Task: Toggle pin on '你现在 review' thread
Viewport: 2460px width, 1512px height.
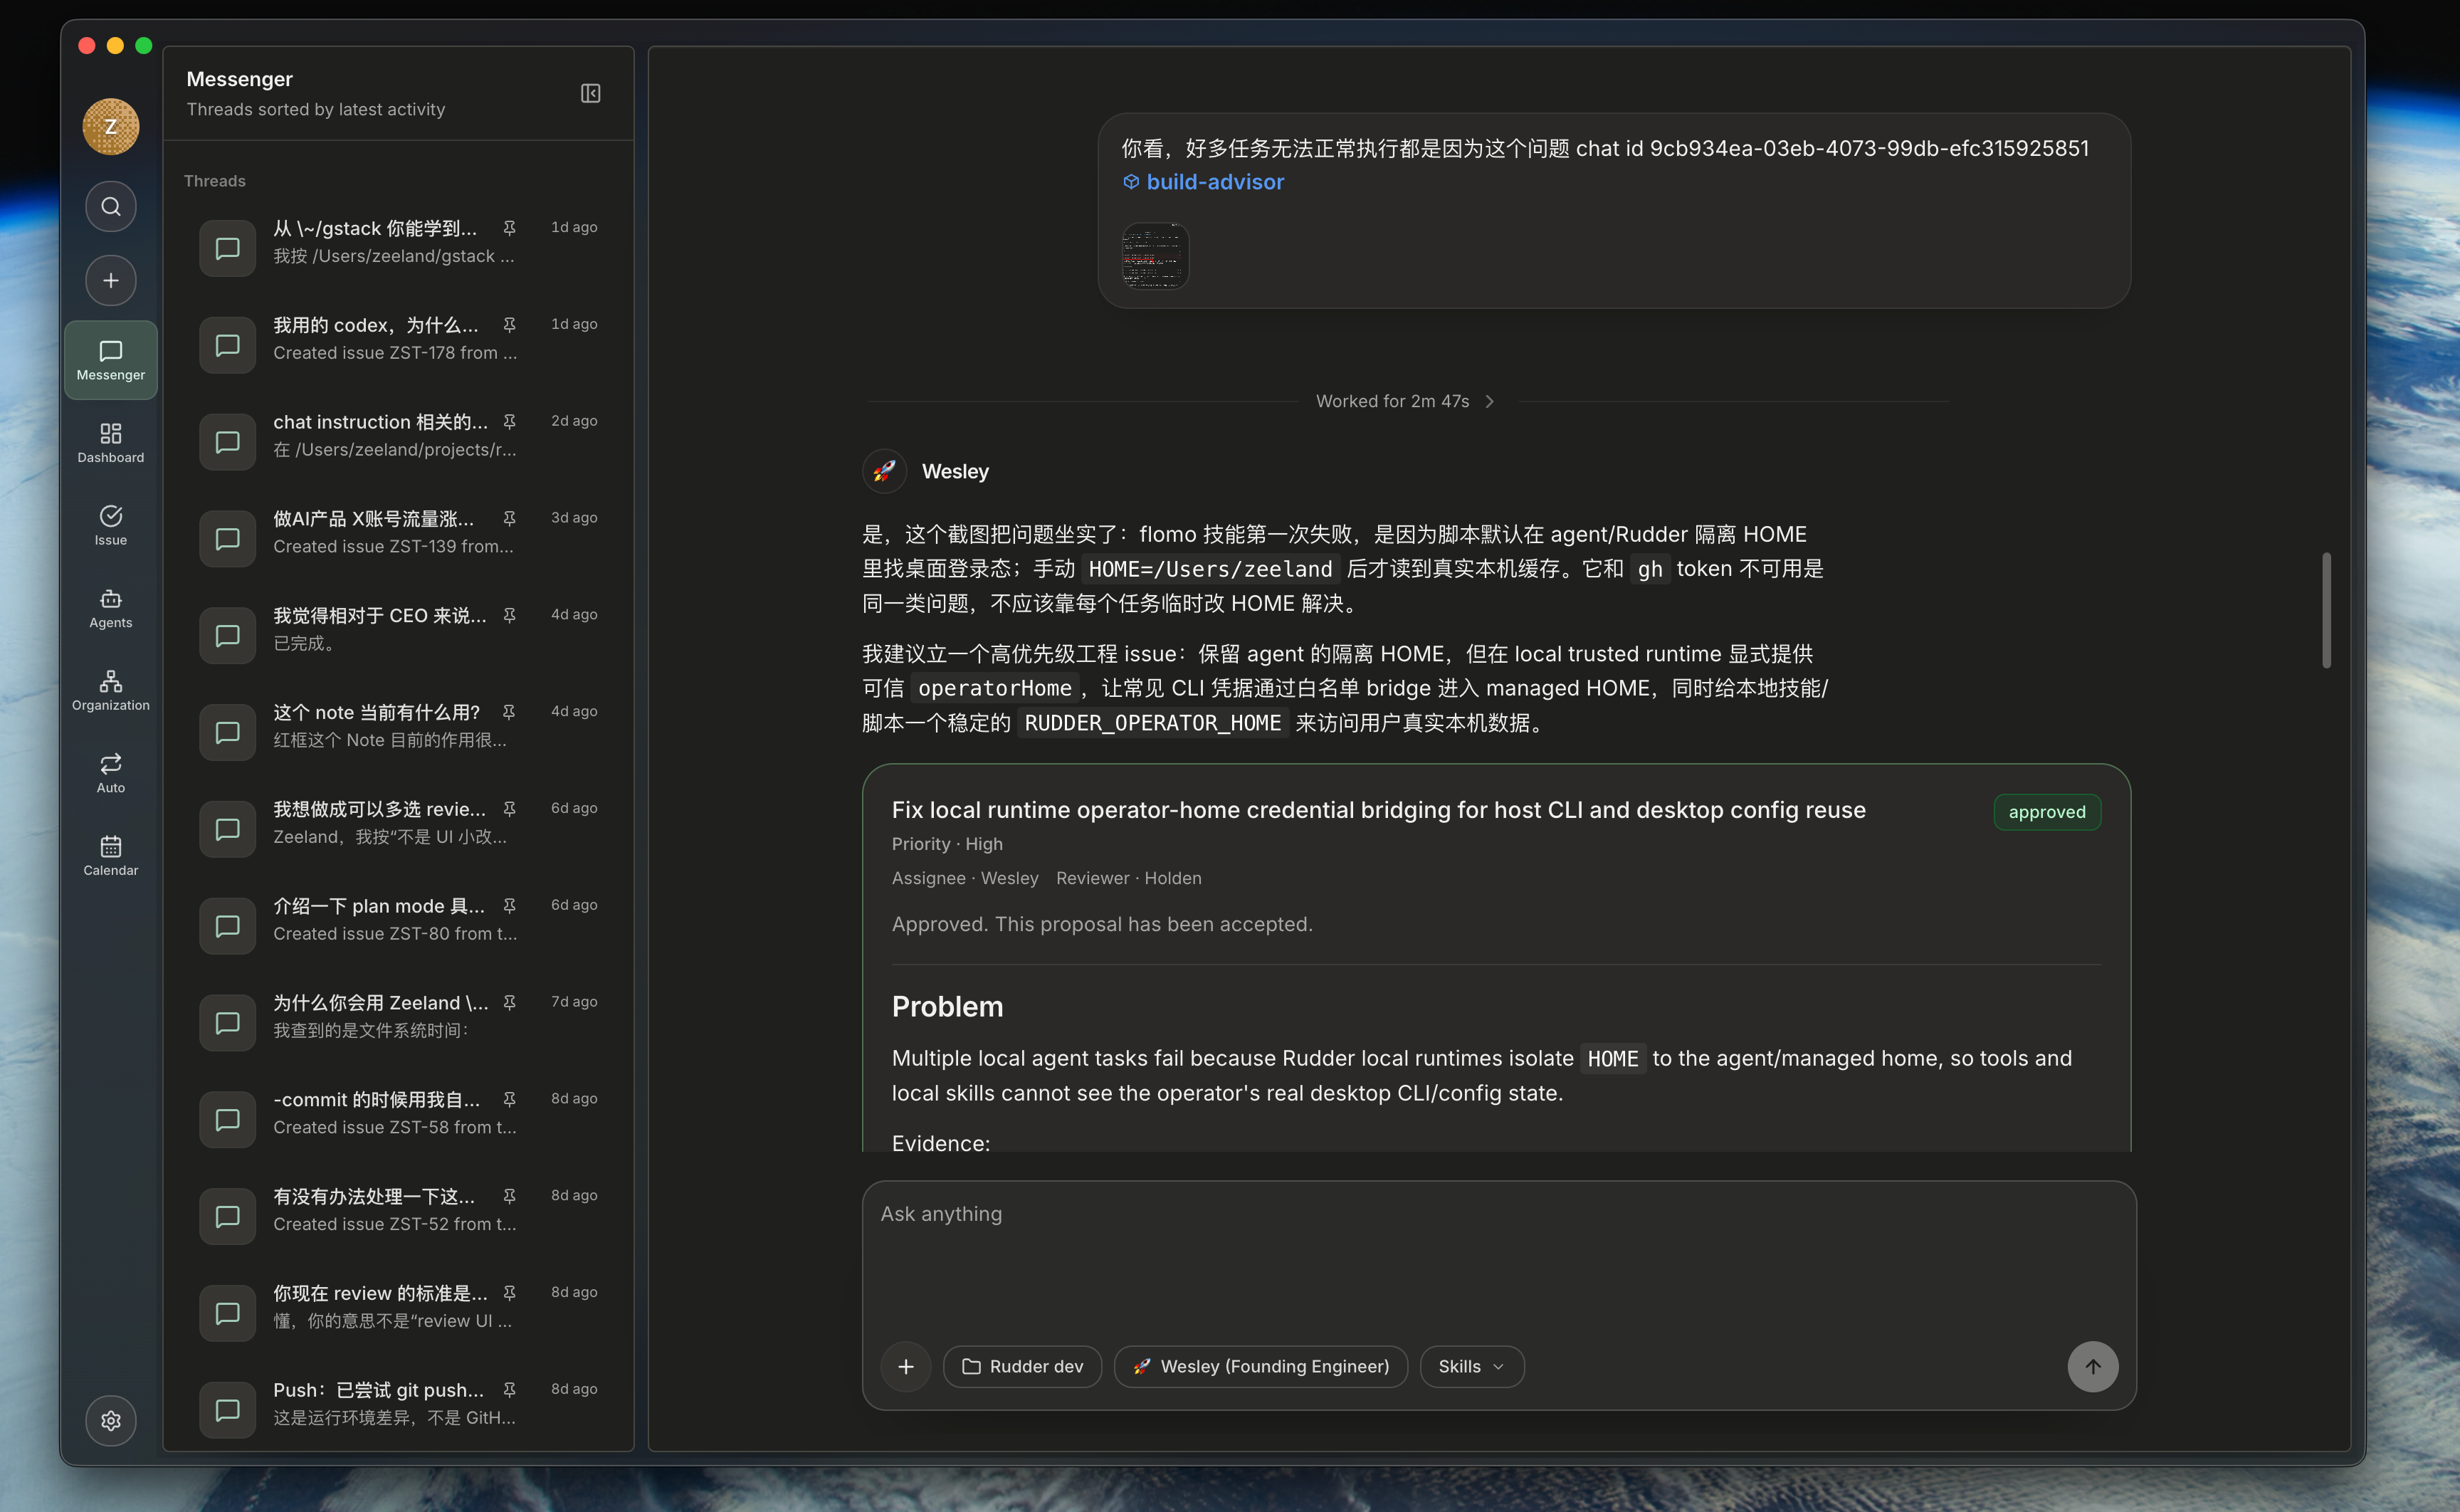Action: click(510, 1293)
